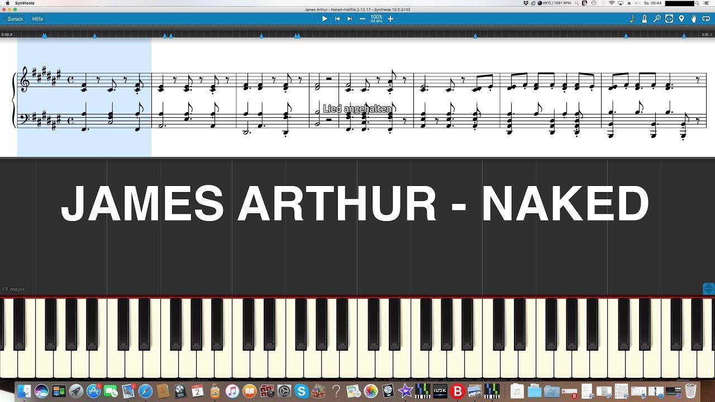Open Trash in the Dock
Viewport: 715px width, 402px height.
[690, 391]
